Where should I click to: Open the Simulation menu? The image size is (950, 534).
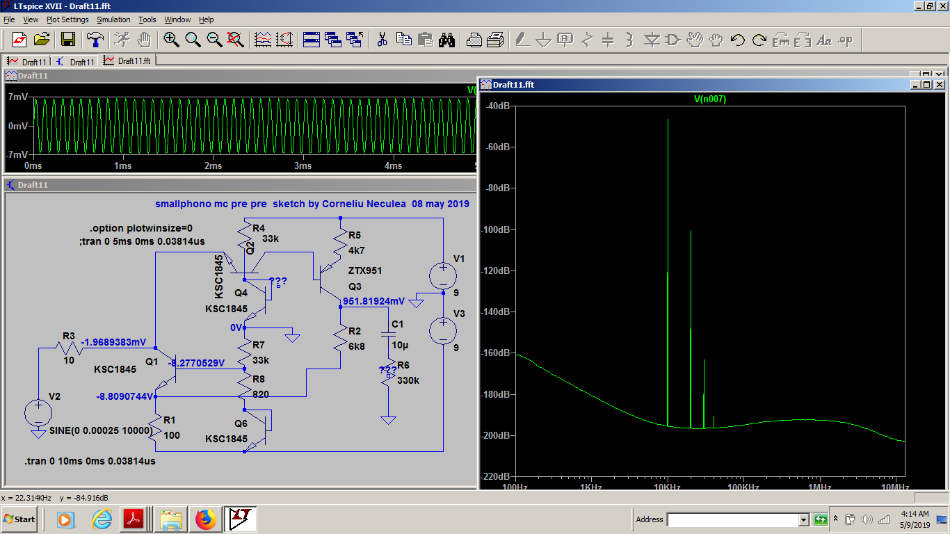(113, 19)
